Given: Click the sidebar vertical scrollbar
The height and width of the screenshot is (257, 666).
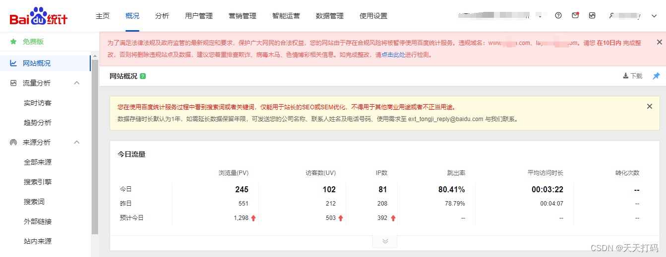Looking at the screenshot, I should (95, 146).
